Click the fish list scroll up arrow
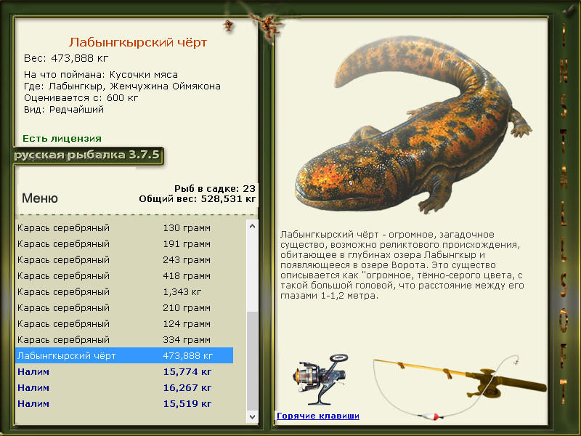Viewport: 581px width, 436px height. pyautogui.click(x=252, y=226)
